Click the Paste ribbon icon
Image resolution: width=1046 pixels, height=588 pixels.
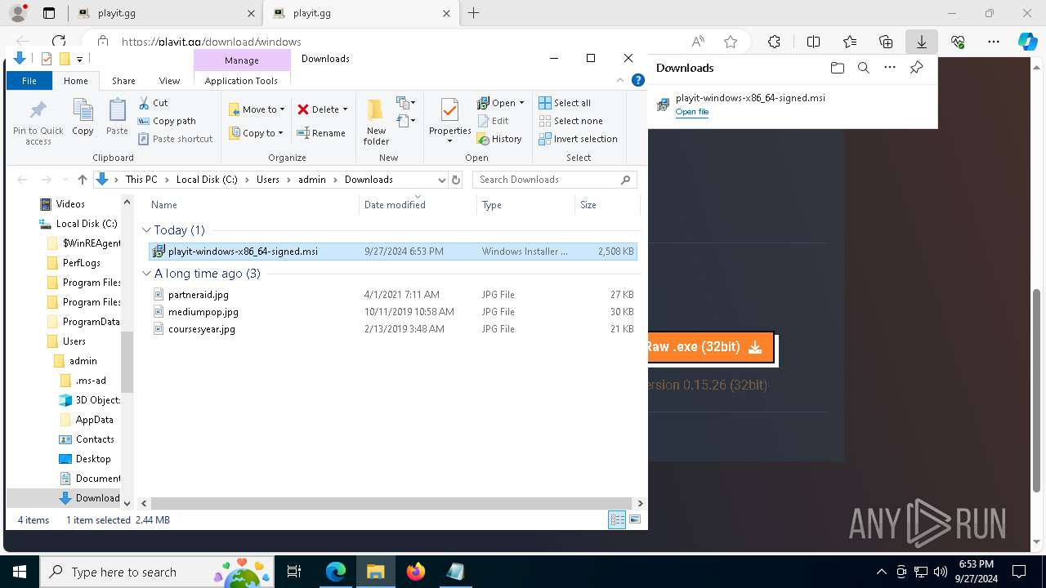[x=117, y=117]
